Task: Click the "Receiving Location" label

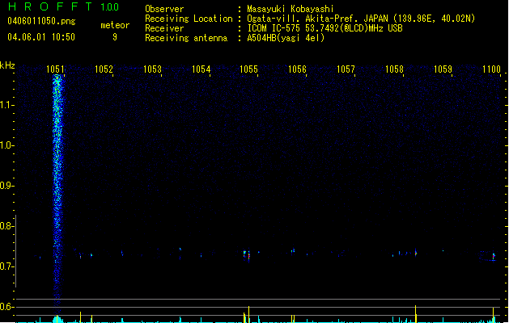Action: tap(189, 19)
